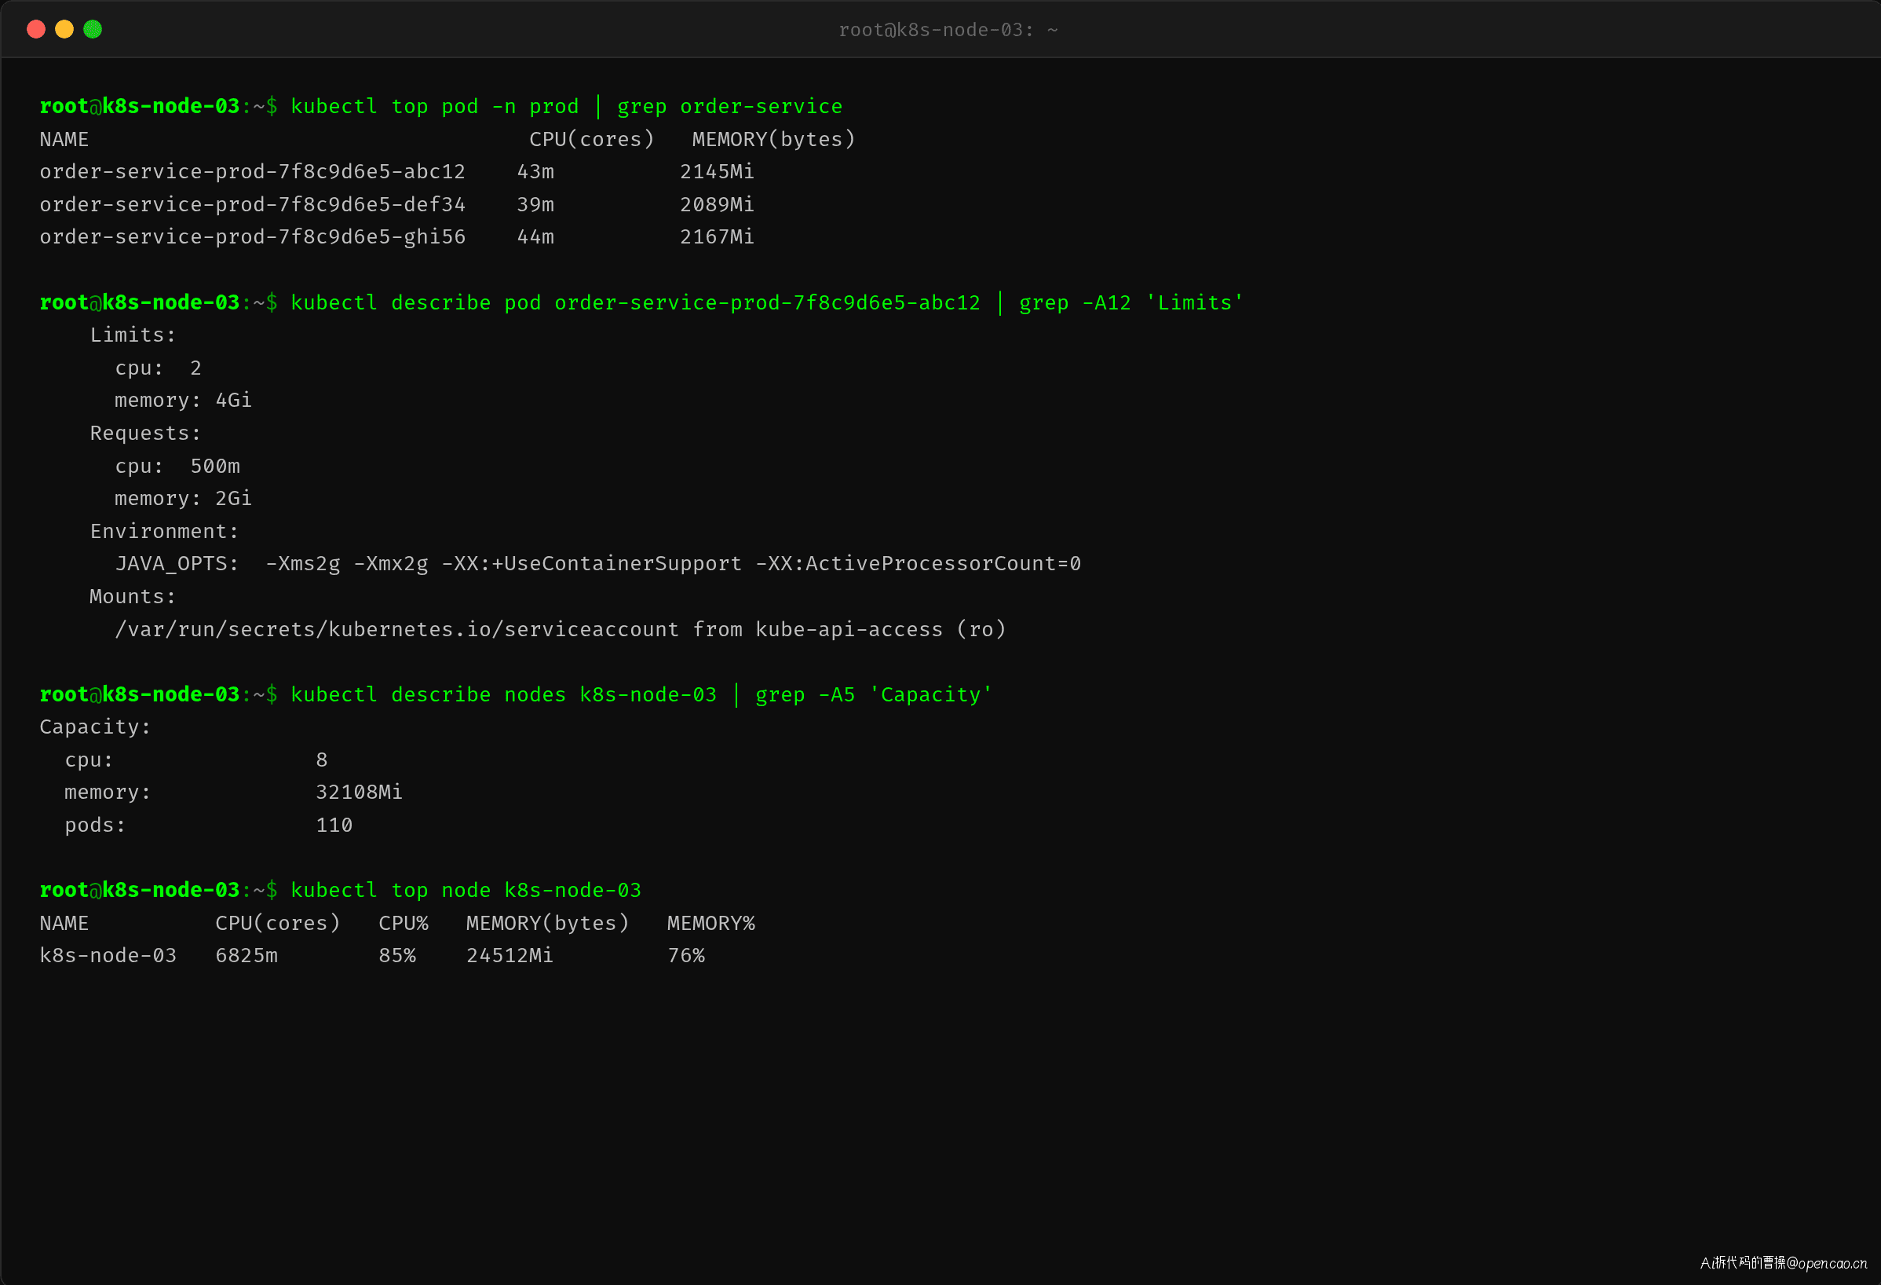Click the 'Requests:' line
The width and height of the screenshot is (1881, 1285).
146,434
